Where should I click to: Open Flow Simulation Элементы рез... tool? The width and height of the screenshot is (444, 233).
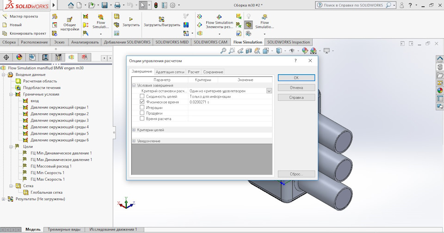(x=219, y=21)
